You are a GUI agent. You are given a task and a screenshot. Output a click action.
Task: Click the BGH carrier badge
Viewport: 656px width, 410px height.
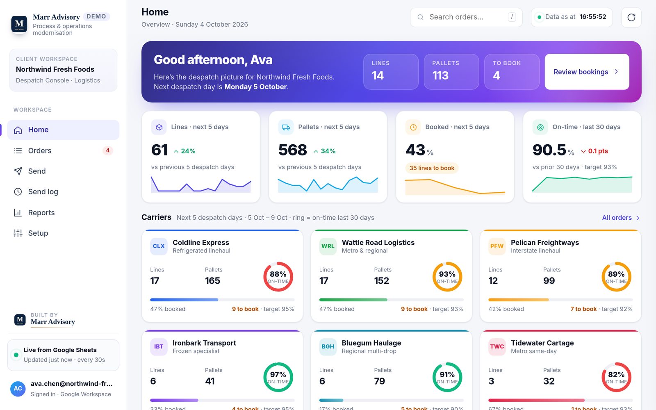pos(328,347)
